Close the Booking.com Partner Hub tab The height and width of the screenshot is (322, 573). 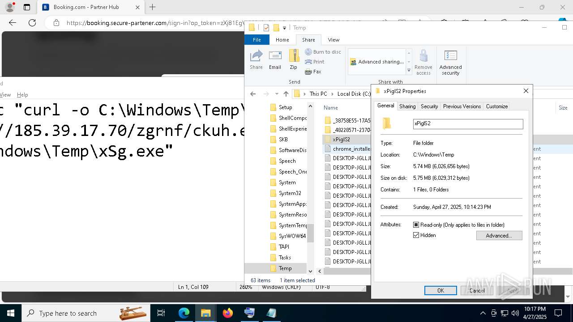(137, 7)
